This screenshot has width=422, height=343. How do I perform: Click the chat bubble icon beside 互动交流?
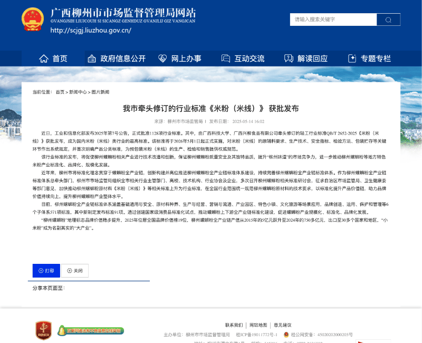(226, 59)
